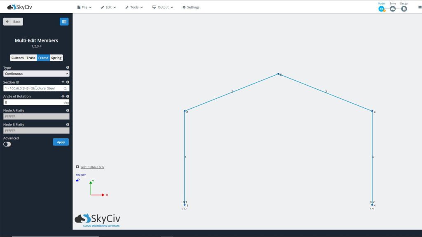422x237 pixels.
Task: Select the Solve cloud icon
Action: (393, 8)
